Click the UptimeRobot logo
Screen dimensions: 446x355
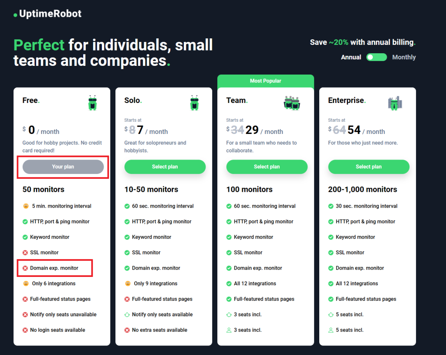click(47, 14)
